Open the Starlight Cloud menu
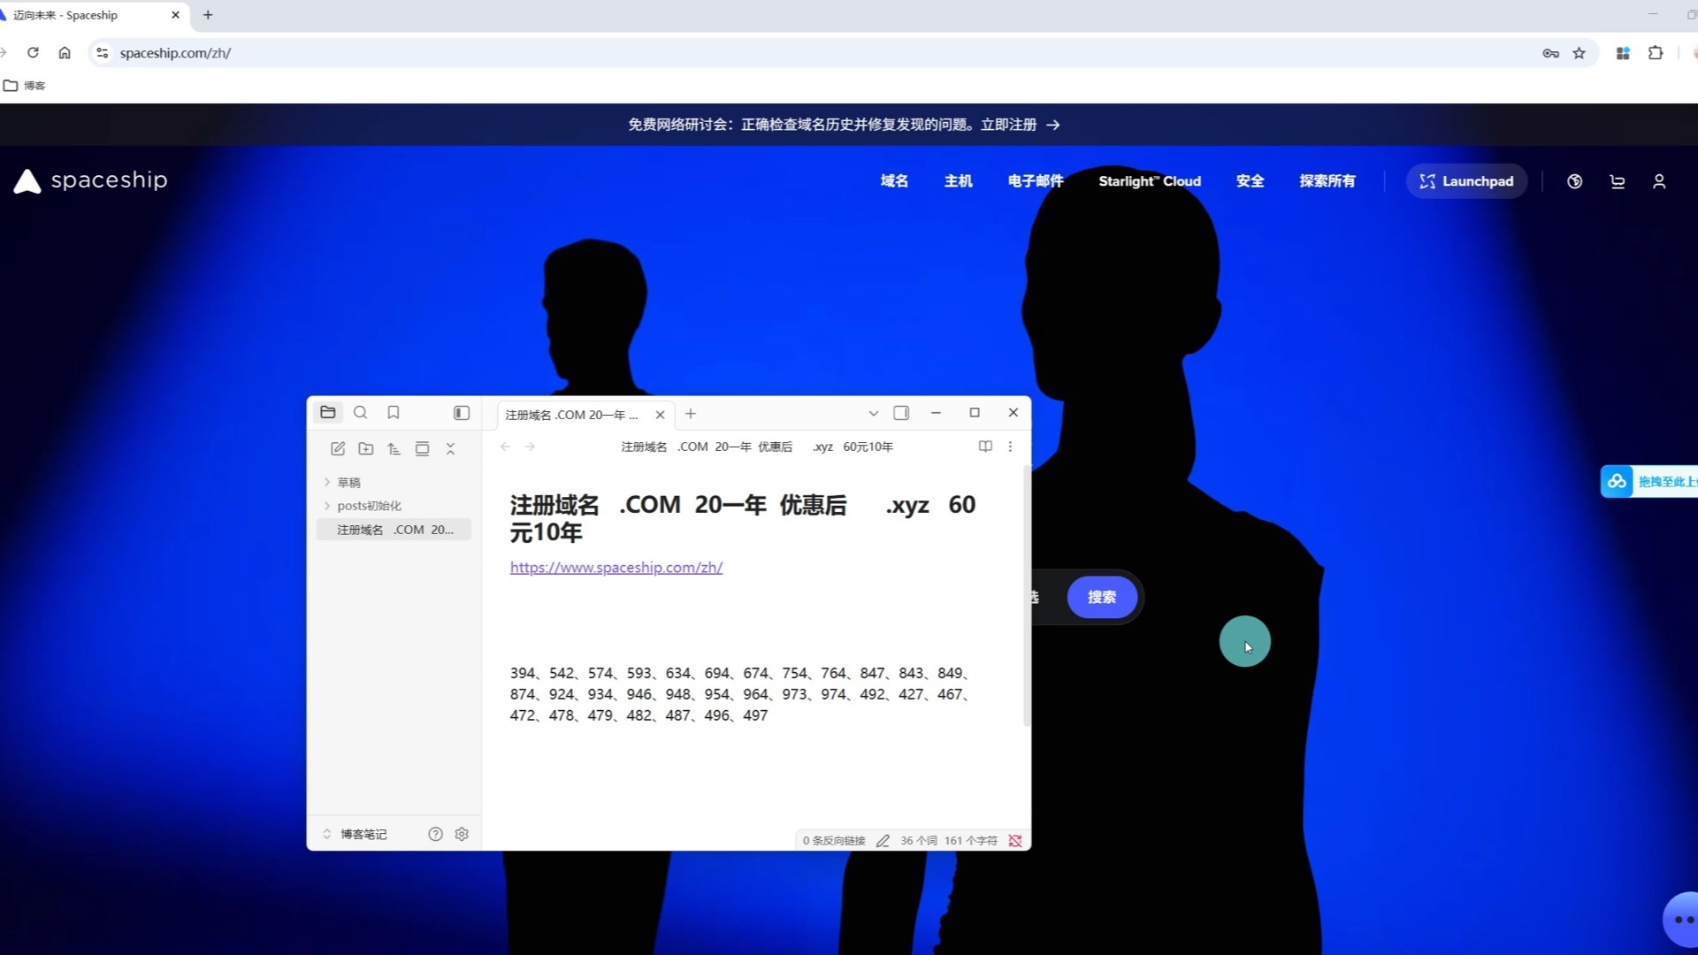1698x955 pixels. click(x=1150, y=181)
